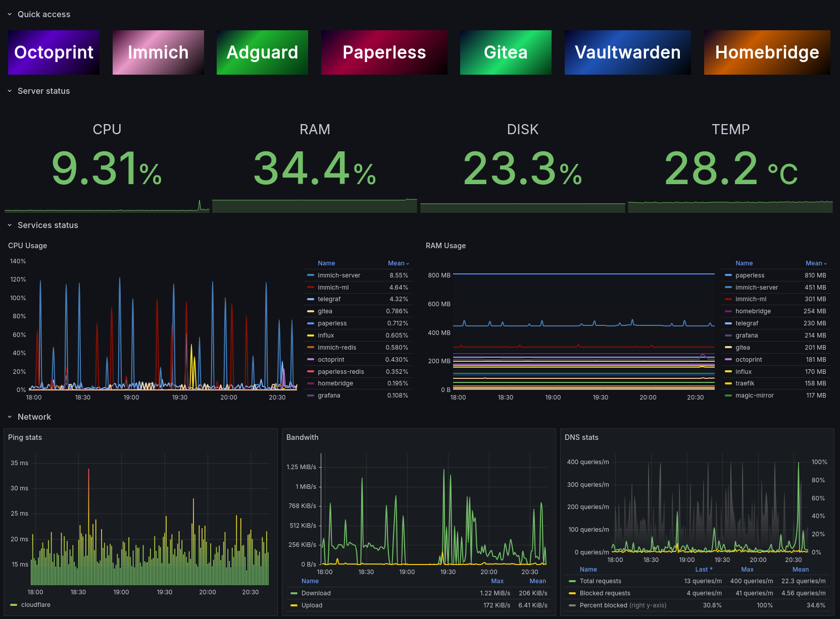This screenshot has width=840, height=619.
Task: Click the DISK 23.3% stat panel
Action: [523, 161]
